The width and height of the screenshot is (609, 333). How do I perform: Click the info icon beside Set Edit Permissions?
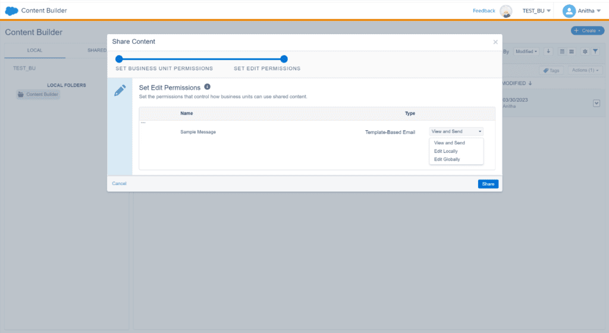coord(207,87)
